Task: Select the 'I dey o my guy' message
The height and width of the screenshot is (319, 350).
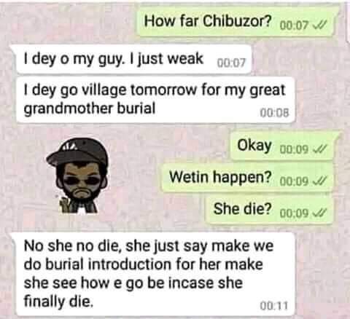Action: (x=133, y=59)
